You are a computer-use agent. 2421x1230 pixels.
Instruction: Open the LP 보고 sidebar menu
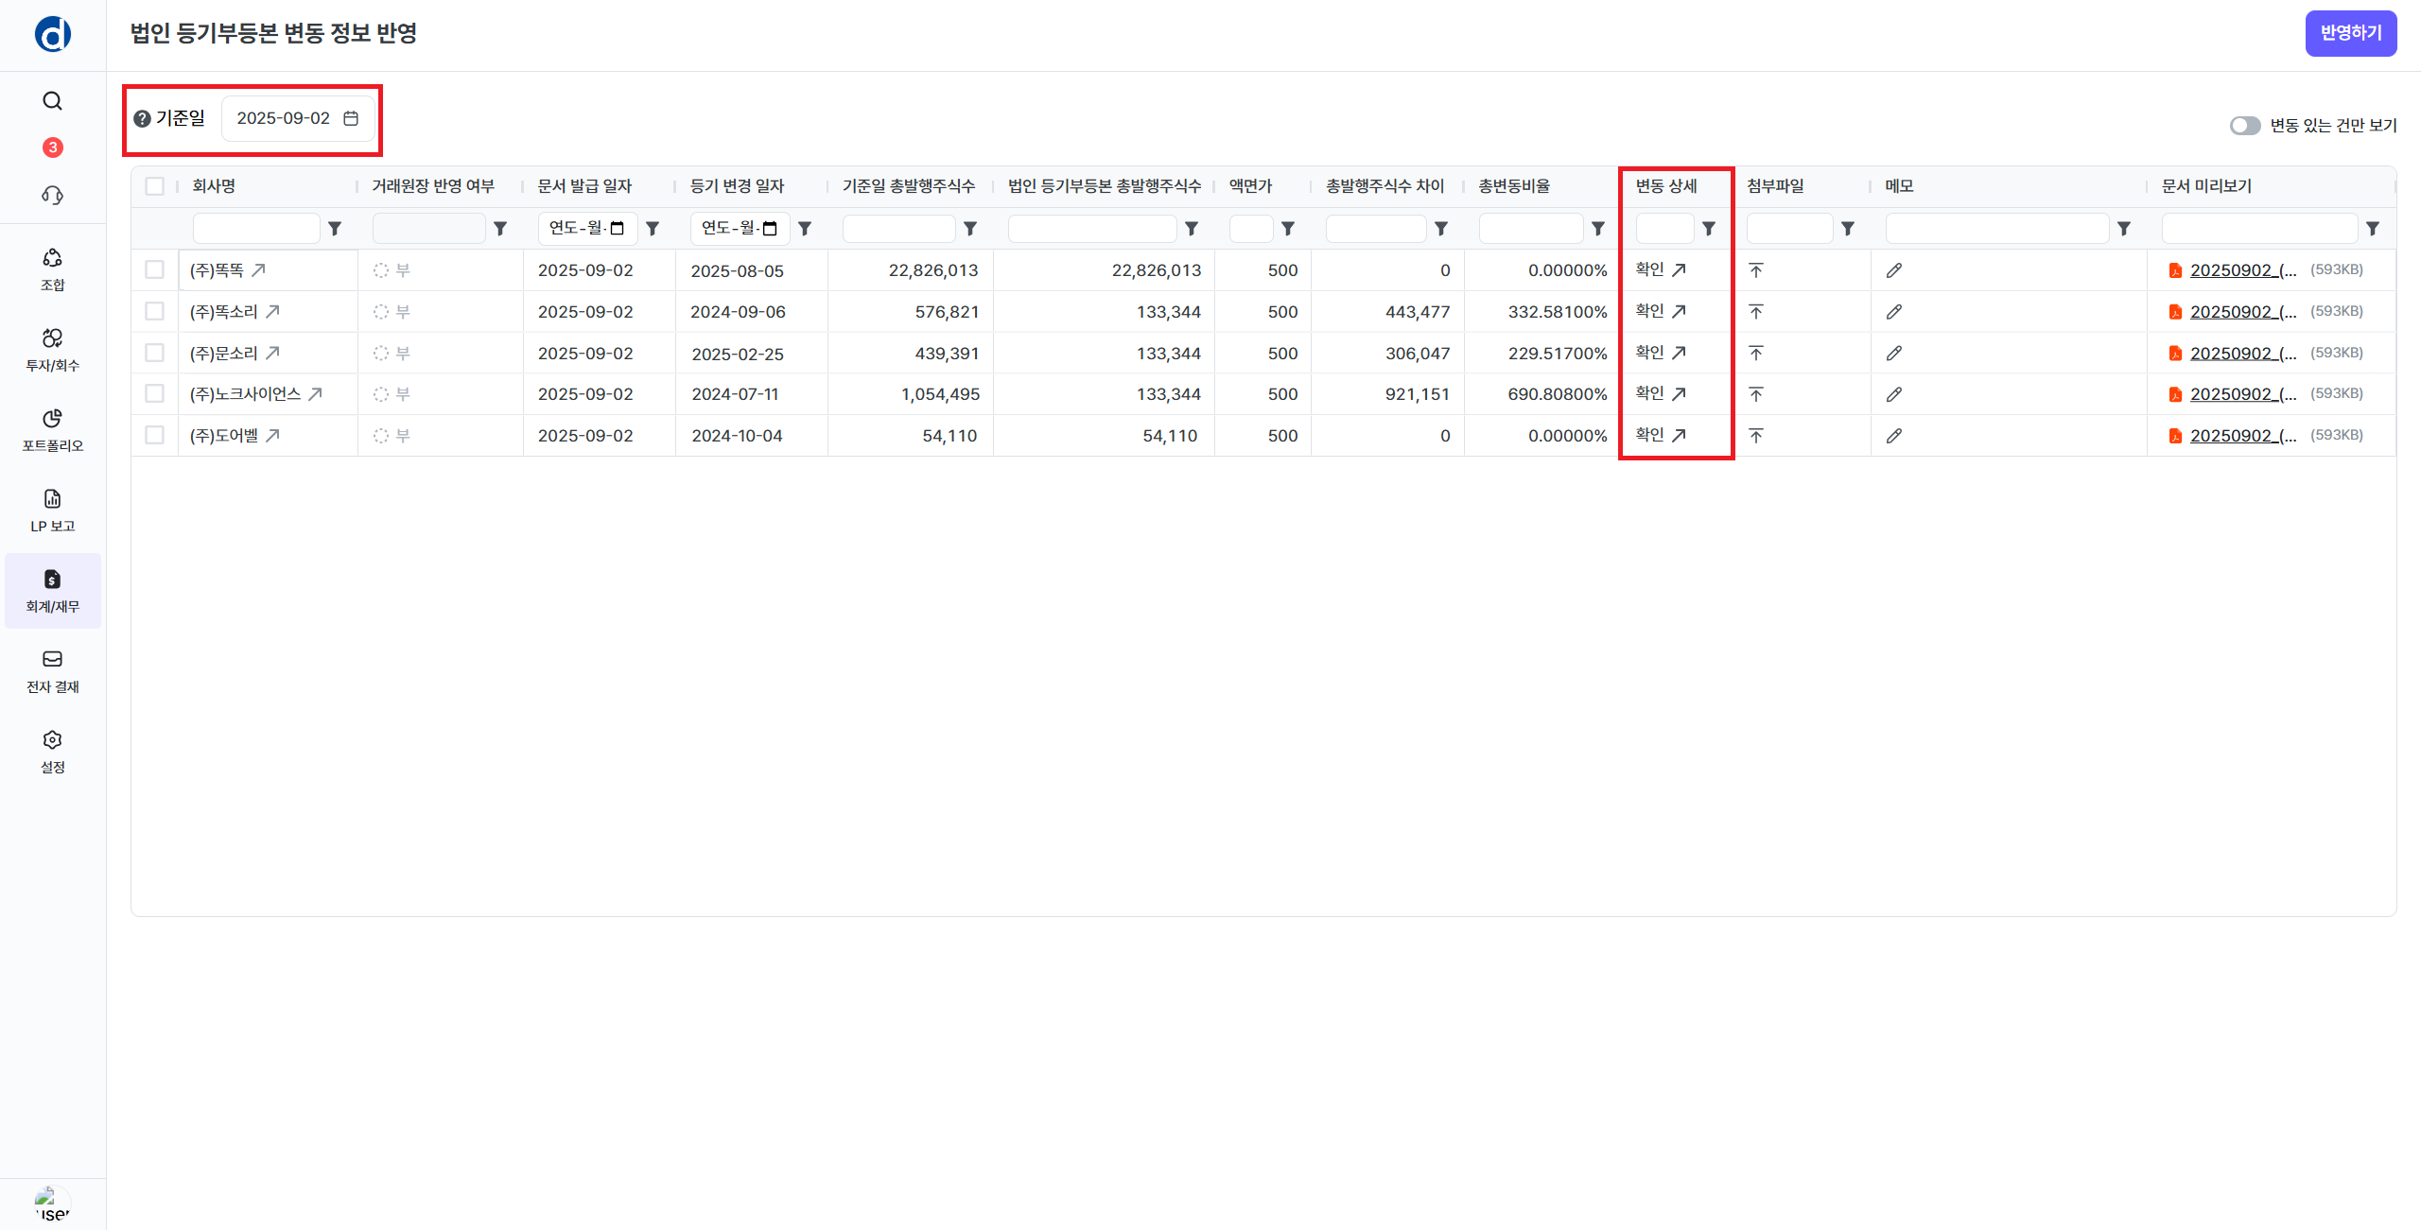(x=52, y=511)
